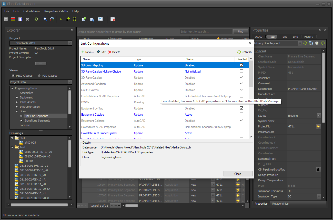Click green refresh icon in Properties panel
Image resolution: width=333 pixels, height=220 pixels.
tap(305, 43)
